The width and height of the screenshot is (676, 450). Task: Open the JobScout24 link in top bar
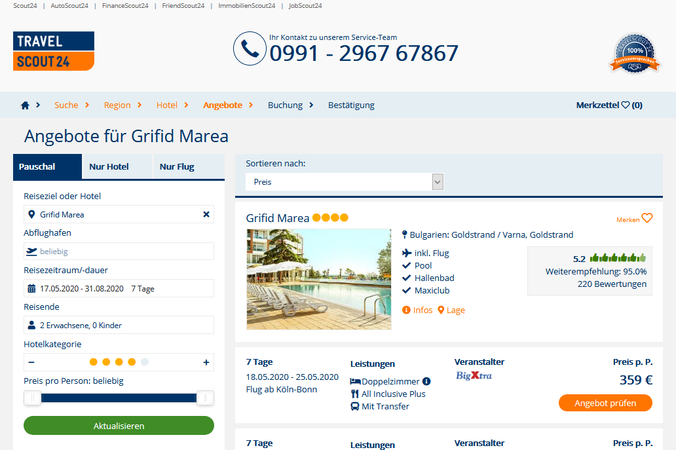point(305,6)
